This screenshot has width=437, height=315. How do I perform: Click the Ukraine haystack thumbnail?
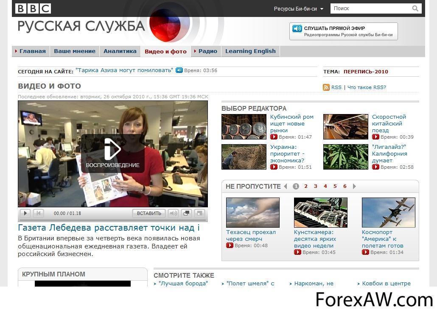(244, 157)
